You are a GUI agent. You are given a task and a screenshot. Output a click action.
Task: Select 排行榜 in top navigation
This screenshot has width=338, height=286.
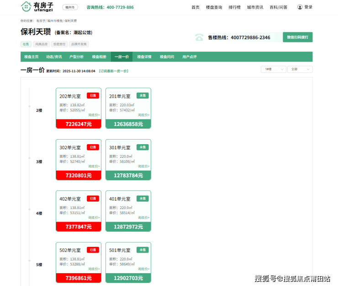click(234, 7)
